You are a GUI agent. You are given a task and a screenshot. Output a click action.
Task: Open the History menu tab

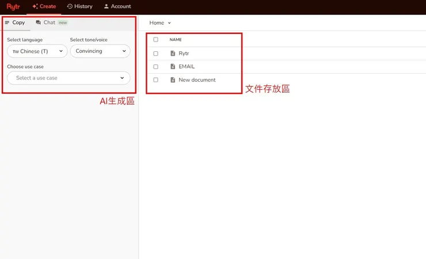point(79,6)
